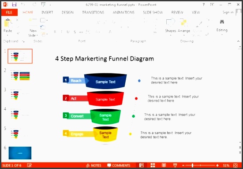This screenshot has height=169, width=243.
Task: Switch to the ANIMATIONS tab
Action: pyautogui.click(x=123, y=12)
